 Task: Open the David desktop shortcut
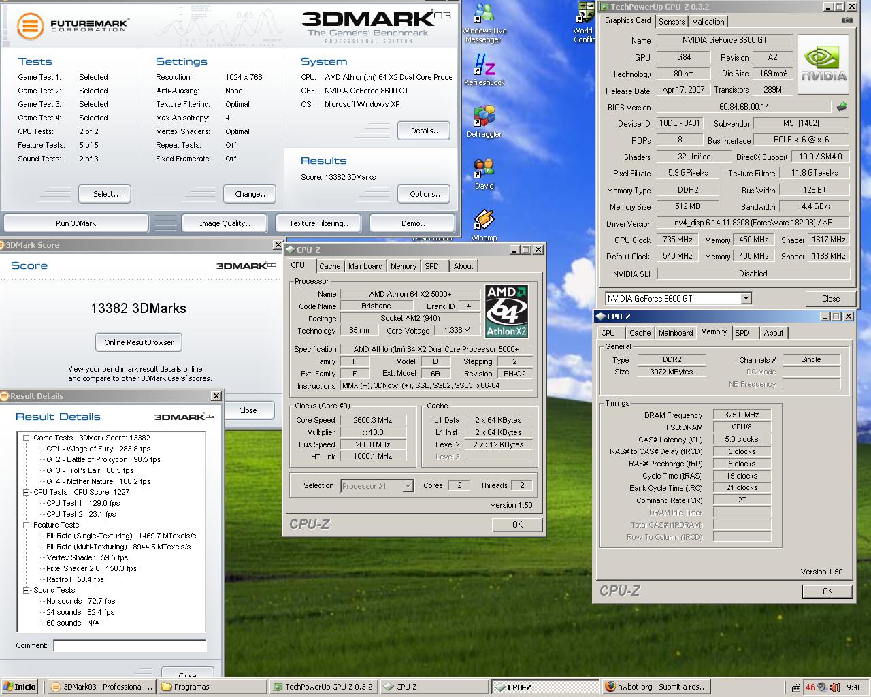click(484, 174)
